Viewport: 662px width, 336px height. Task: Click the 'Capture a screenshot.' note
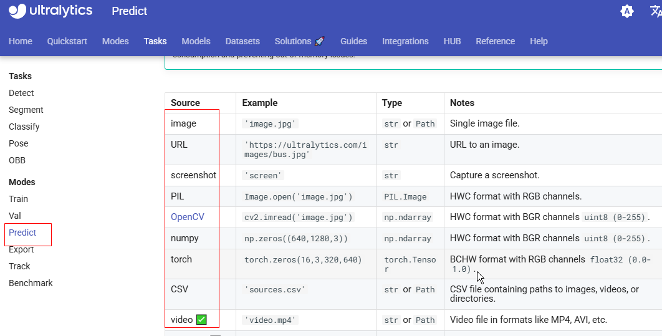[494, 175]
